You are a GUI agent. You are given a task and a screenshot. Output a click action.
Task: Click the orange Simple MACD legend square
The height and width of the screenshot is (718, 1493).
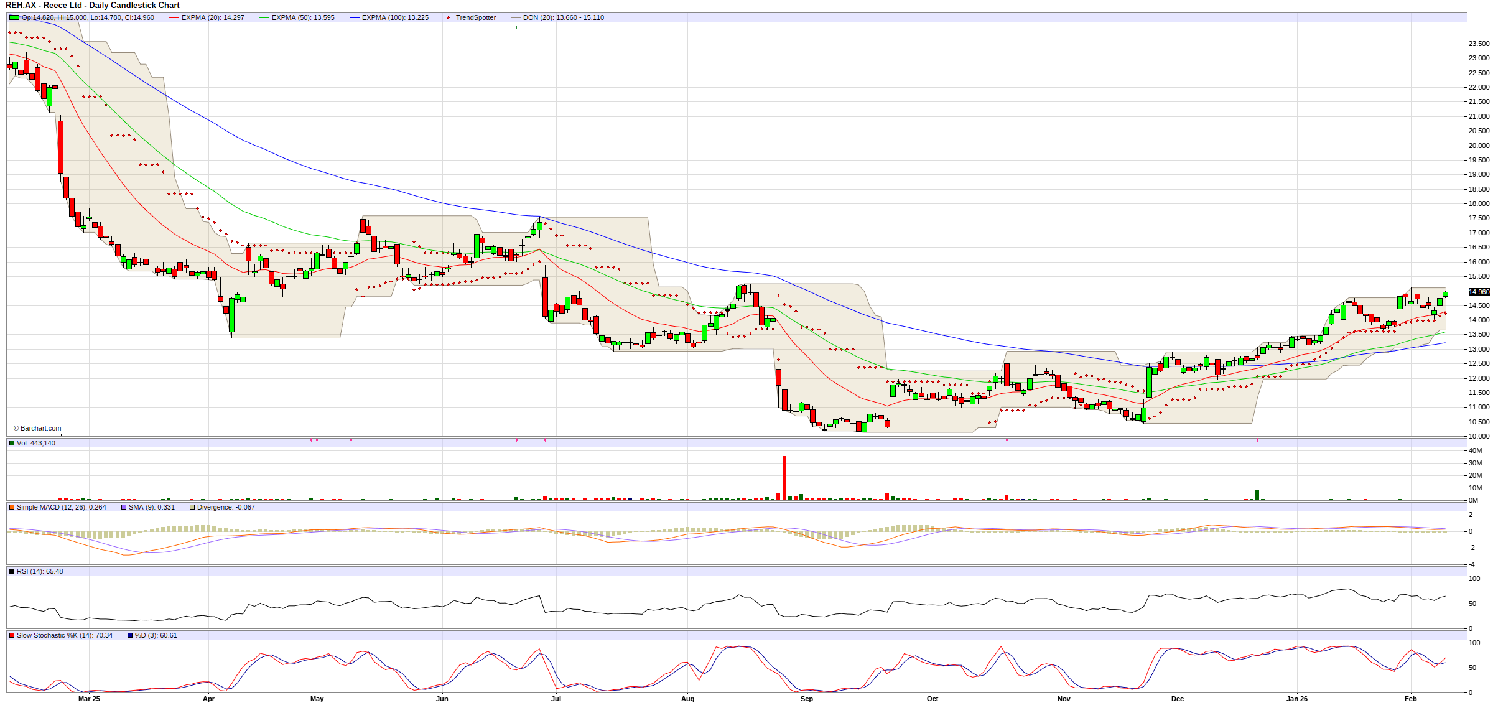coord(12,507)
